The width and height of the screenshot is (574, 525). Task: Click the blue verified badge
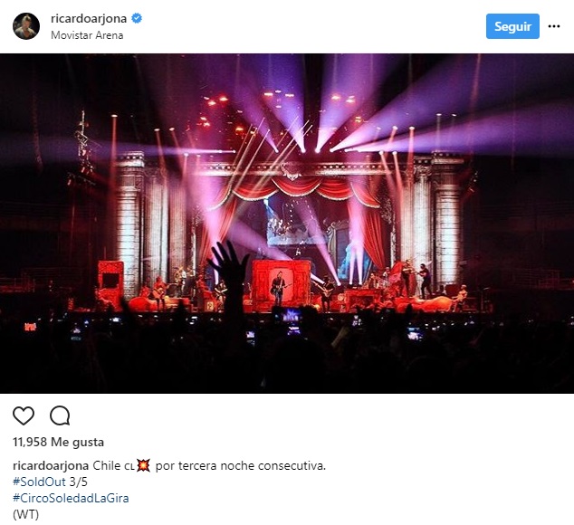coord(138,18)
